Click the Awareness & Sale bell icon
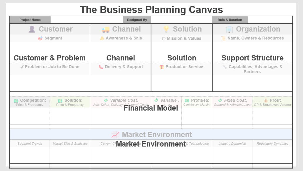The height and width of the screenshot is (171, 303). click(102, 38)
